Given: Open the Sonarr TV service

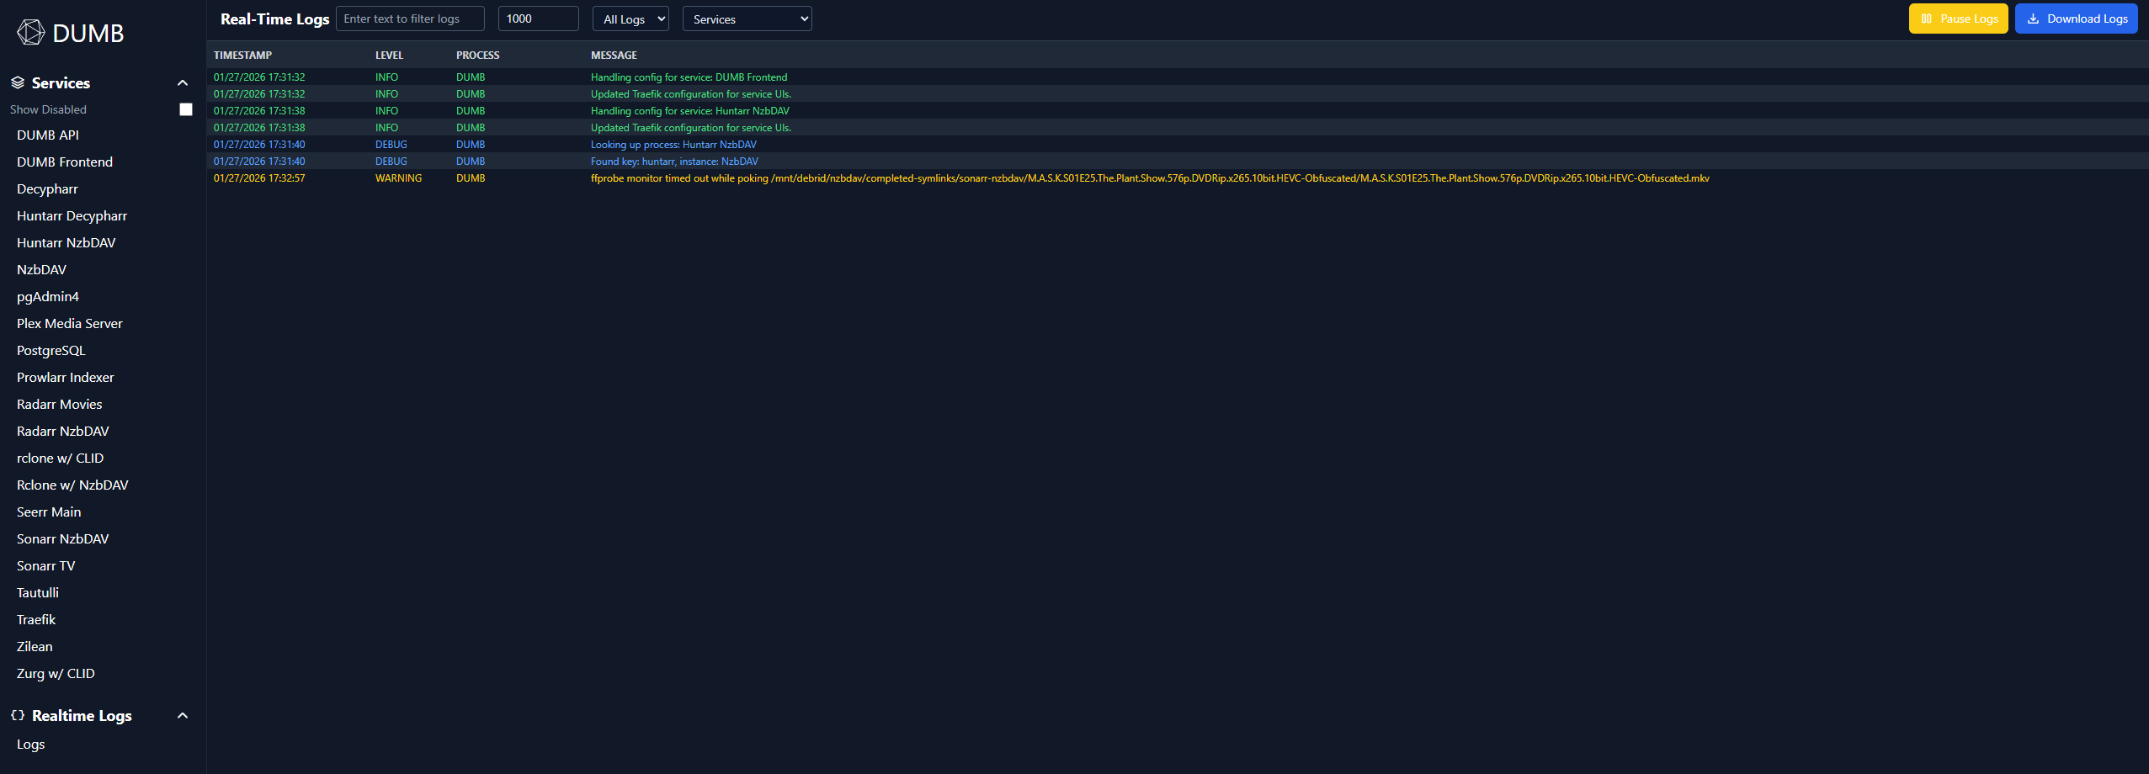Looking at the screenshot, I should click(x=45, y=565).
